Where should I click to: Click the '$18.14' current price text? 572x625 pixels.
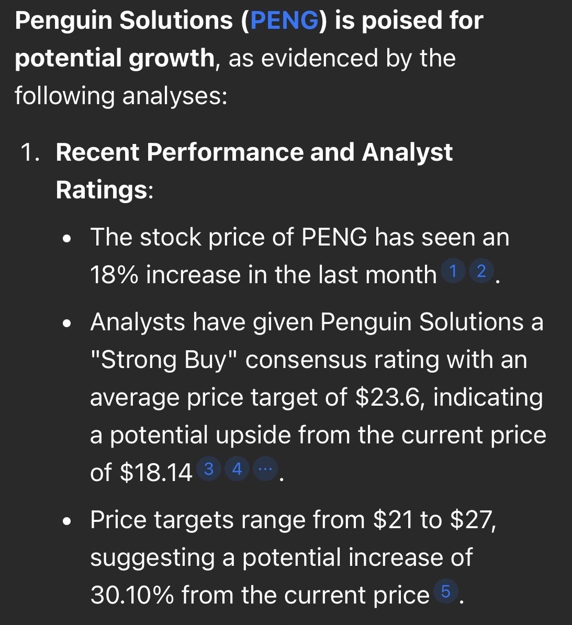pos(156,473)
